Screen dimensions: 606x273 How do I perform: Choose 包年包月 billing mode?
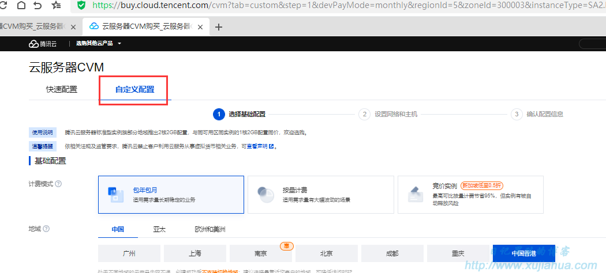171,195
